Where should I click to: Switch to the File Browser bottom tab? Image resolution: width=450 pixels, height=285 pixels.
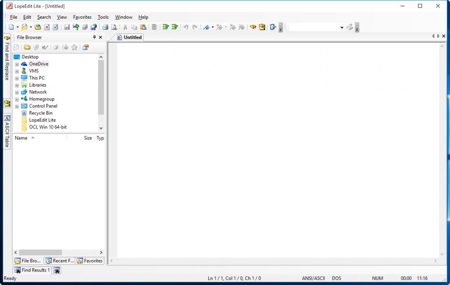coord(28,261)
